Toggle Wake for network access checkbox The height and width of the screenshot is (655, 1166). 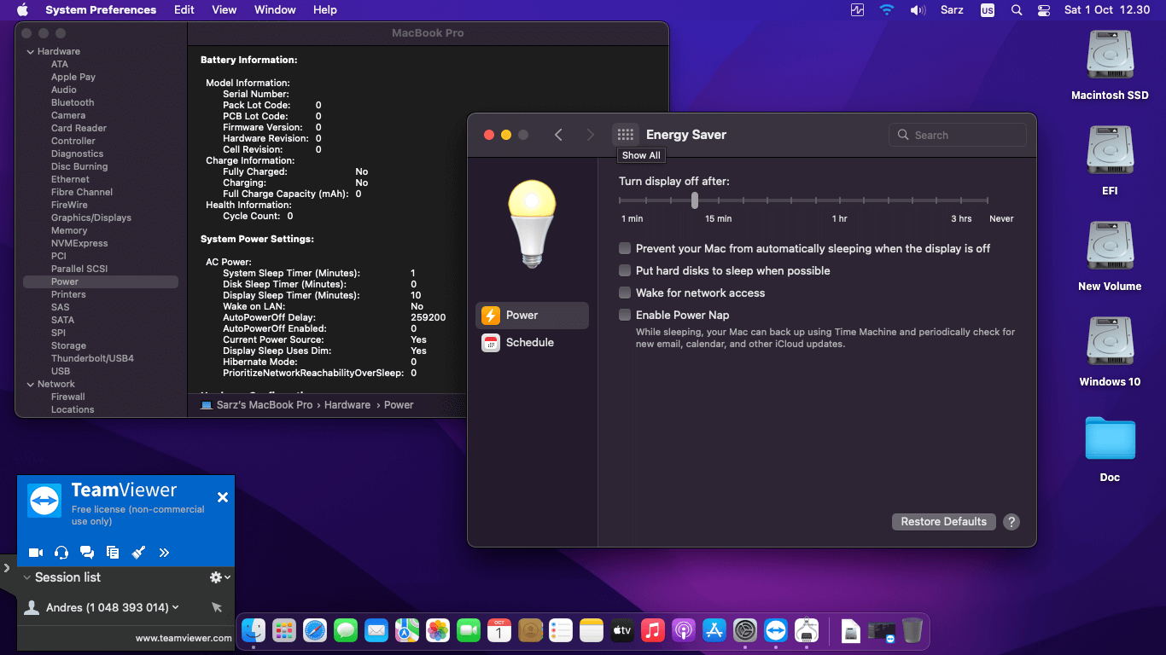point(625,293)
